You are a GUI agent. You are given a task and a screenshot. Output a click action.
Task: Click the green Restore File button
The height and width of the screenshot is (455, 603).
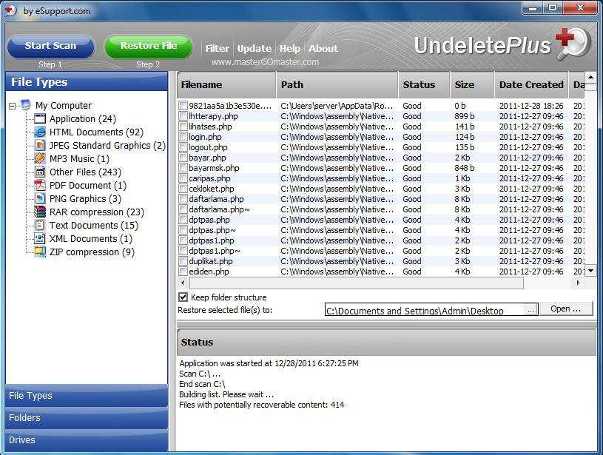point(148,46)
